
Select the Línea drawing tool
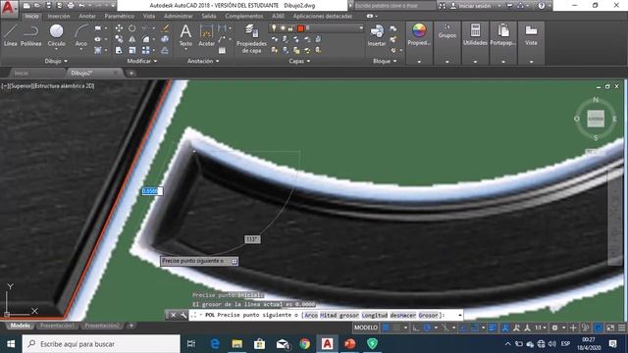(10, 35)
